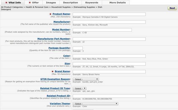Focus the Model Number input field

click(102, 30)
